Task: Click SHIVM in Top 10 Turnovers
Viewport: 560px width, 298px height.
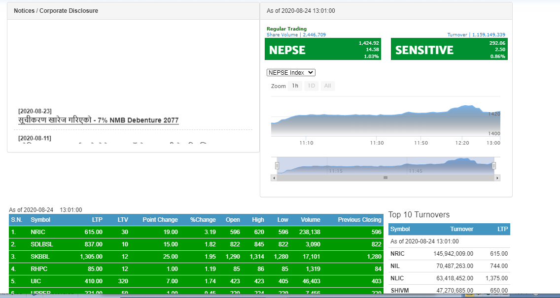Action: [399, 290]
